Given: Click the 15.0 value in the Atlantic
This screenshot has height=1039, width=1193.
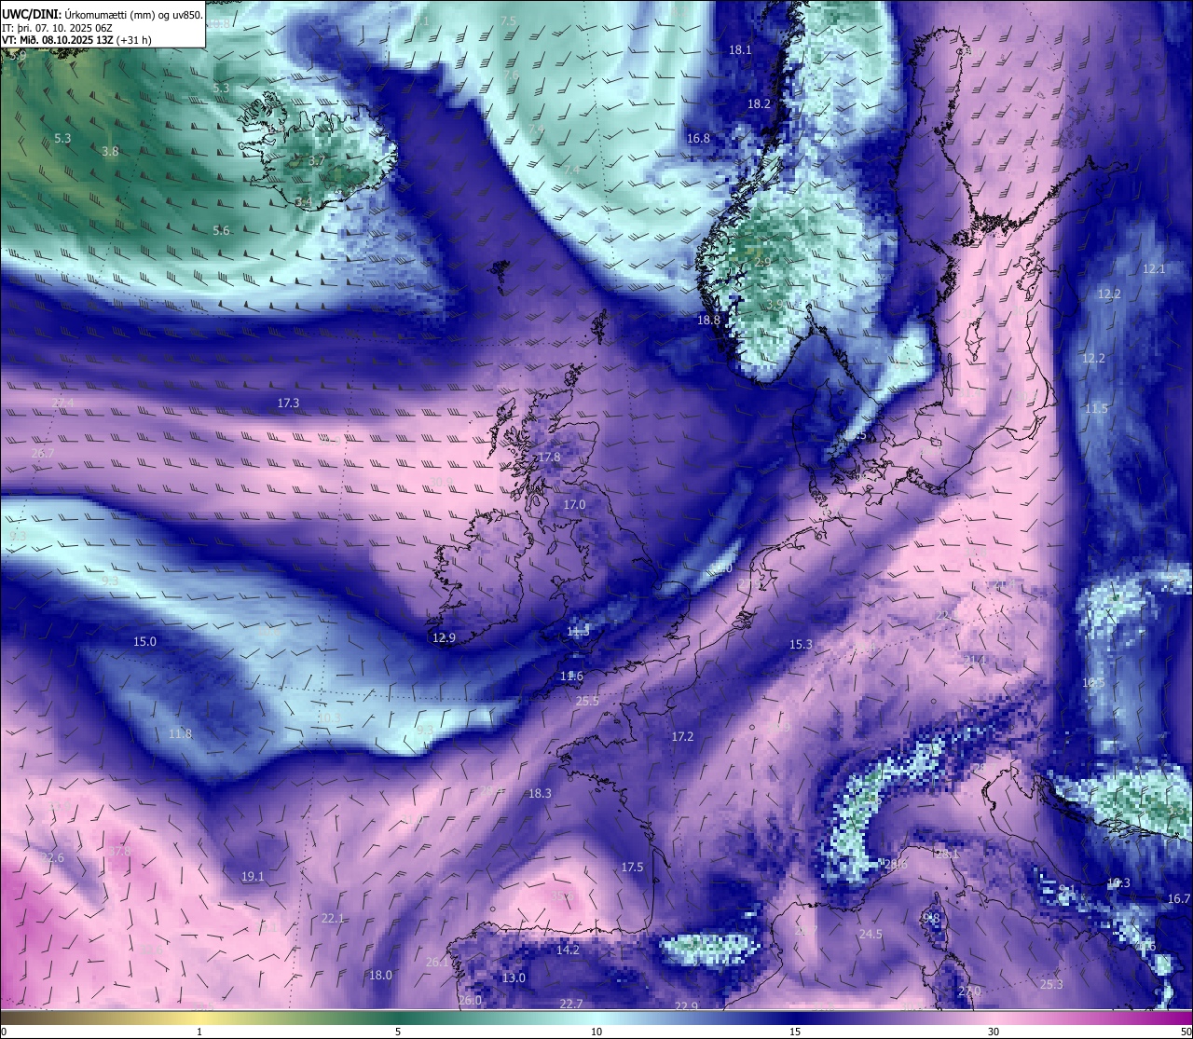Looking at the screenshot, I should point(145,642).
